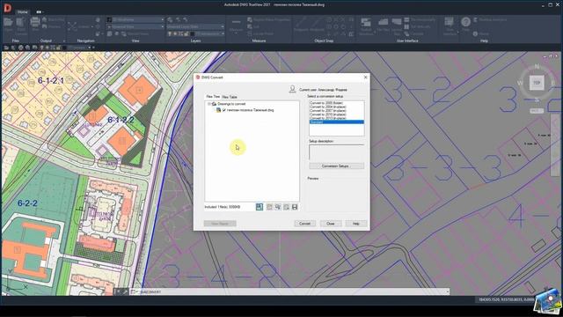Click the coordinates readout in status bar
563x317 pixels.
[x=507, y=299]
